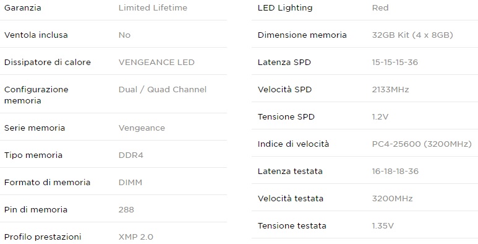Screen dimensions: 478x244
Task: Click the 16-18-18-36 tested latency value
Action: (395, 171)
